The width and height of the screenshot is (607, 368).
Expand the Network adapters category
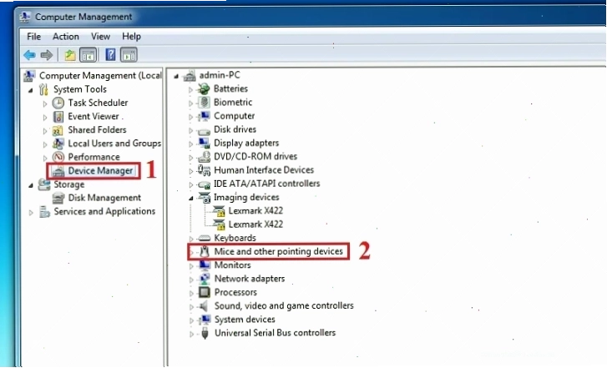(191, 280)
